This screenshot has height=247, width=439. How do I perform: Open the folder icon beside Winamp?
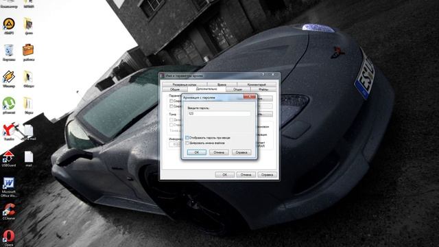coord(28,79)
